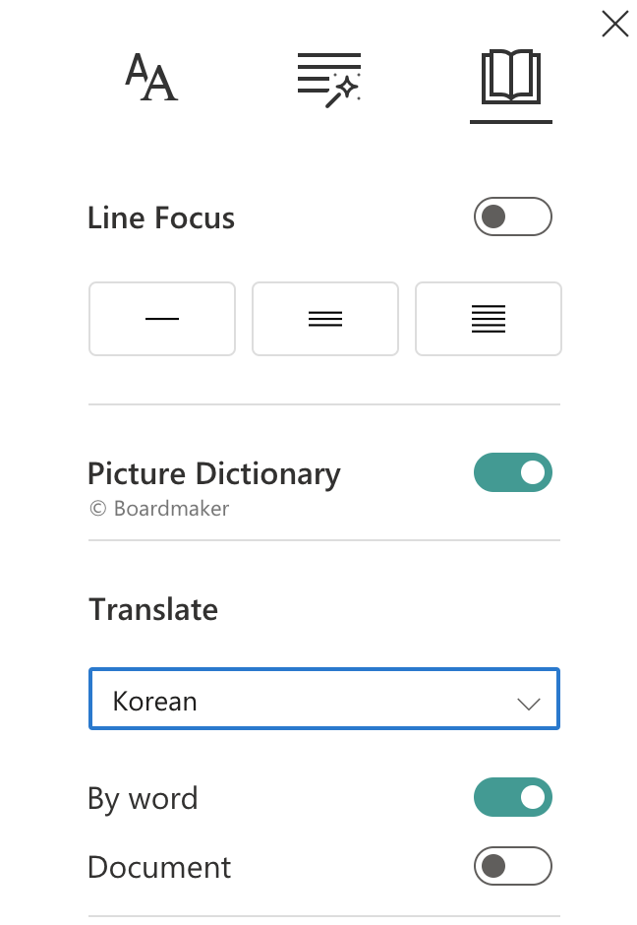
Task: Click the Boardmaker copyright text
Action: (158, 509)
